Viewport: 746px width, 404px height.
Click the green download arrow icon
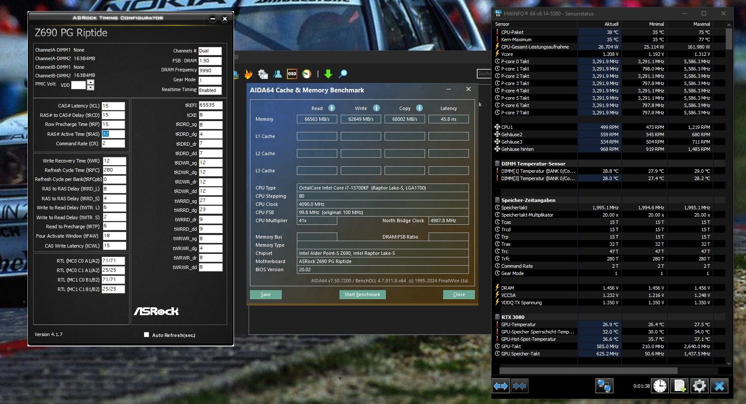tap(328, 74)
